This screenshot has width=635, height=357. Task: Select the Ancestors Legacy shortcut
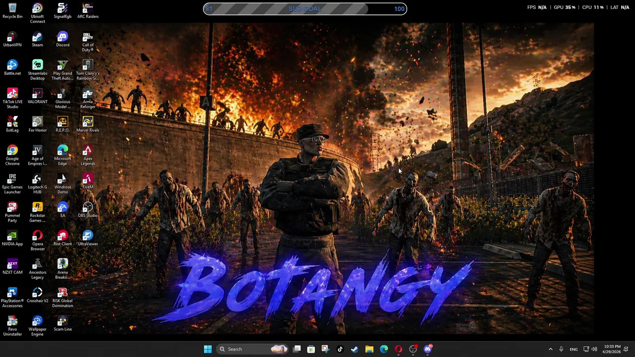[x=37, y=269]
